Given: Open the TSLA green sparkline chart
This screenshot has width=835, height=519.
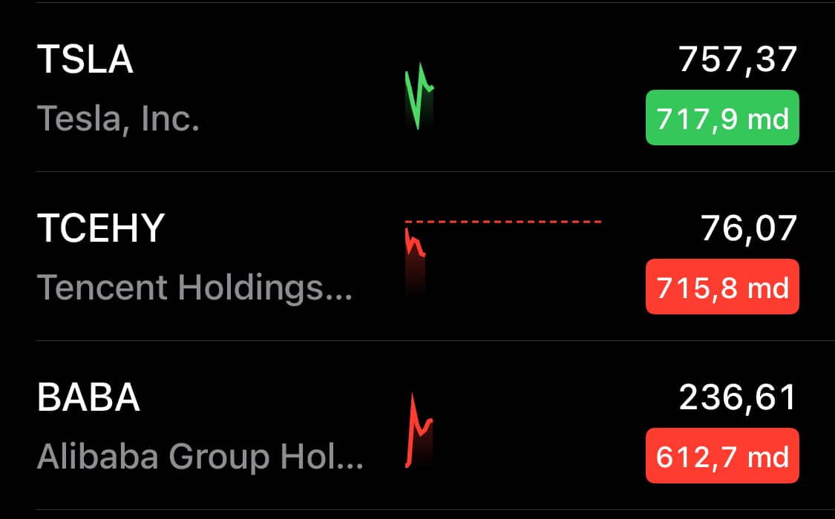Looking at the screenshot, I should tap(419, 96).
